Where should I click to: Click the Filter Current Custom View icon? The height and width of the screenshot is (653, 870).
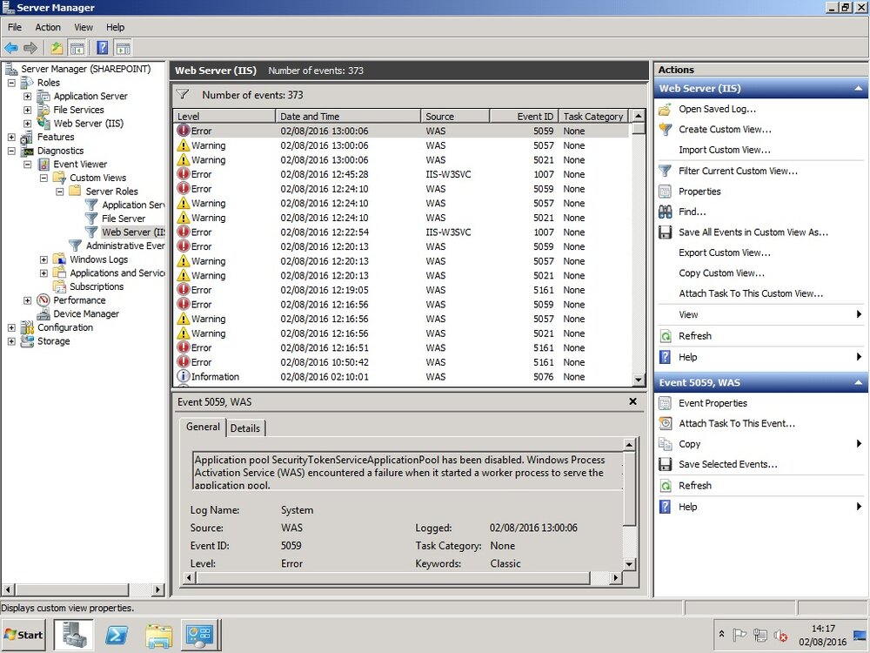[665, 171]
